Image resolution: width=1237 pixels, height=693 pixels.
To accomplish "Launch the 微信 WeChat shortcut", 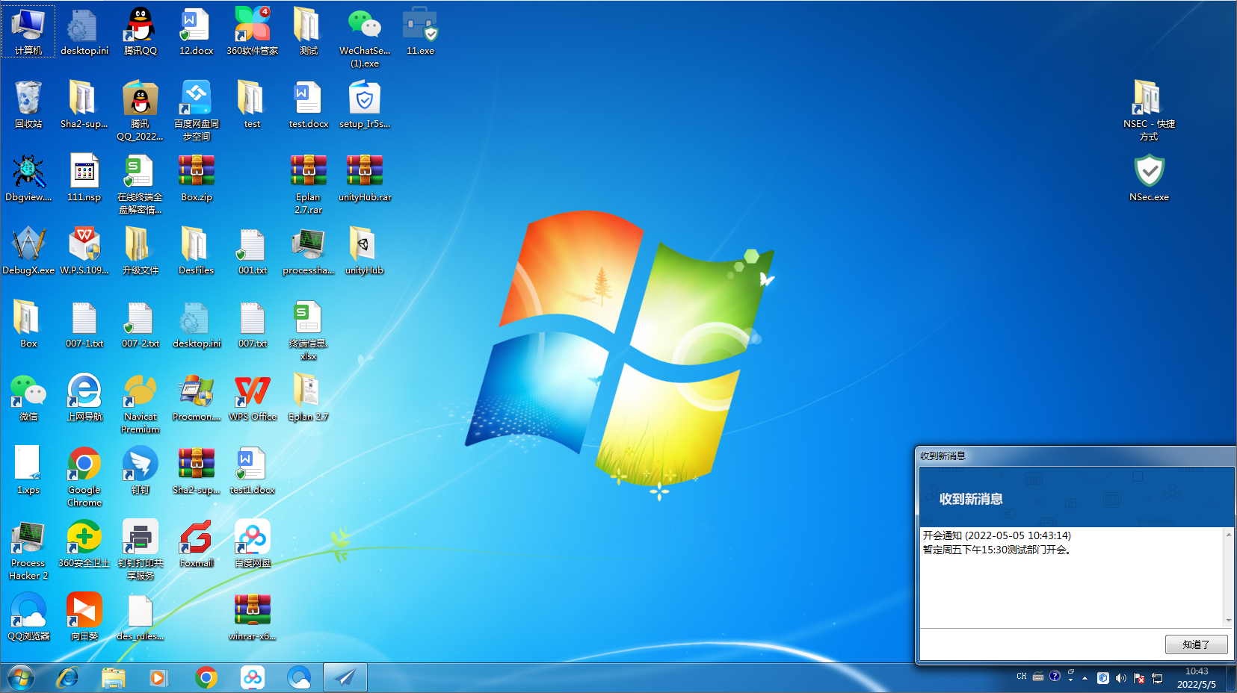I will (28, 397).
